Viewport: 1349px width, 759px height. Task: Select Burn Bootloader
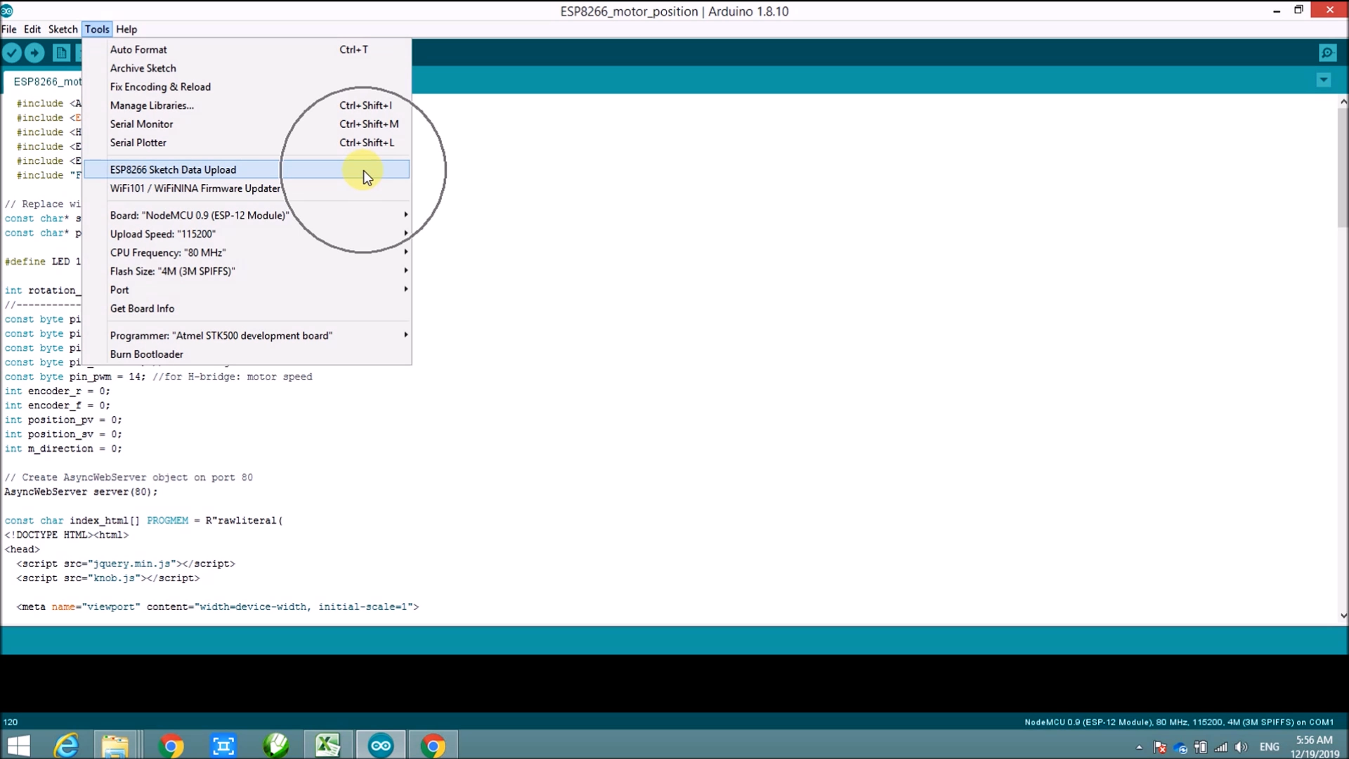247,354
